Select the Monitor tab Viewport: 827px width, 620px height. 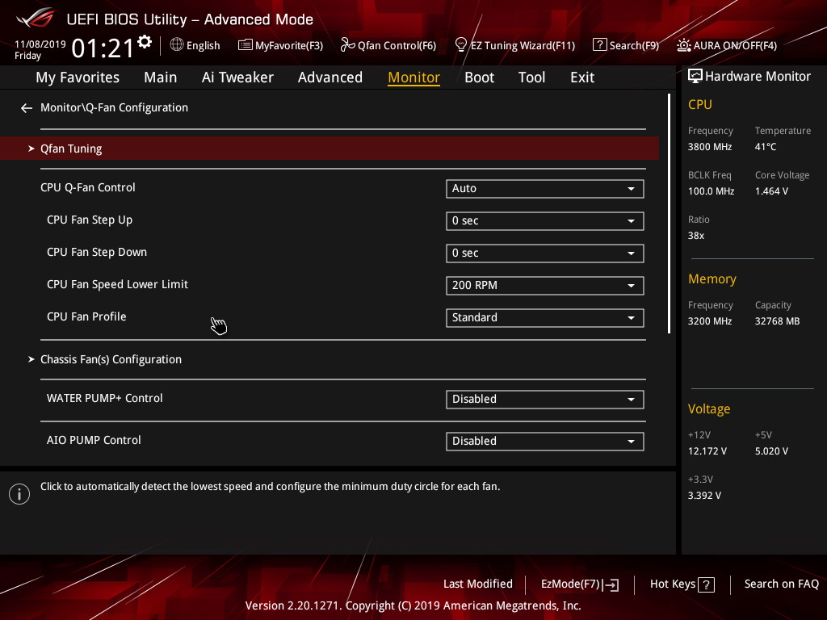click(x=414, y=77)
